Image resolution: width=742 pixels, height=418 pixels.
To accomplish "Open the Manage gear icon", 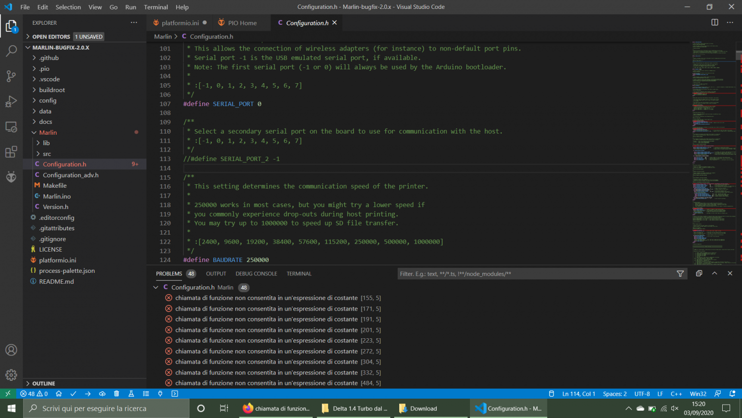I will tap(11, 375).
